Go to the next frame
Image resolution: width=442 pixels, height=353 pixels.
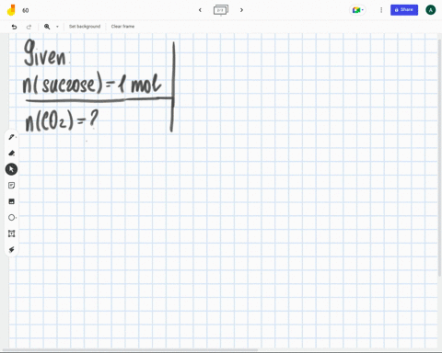(241, 10)
